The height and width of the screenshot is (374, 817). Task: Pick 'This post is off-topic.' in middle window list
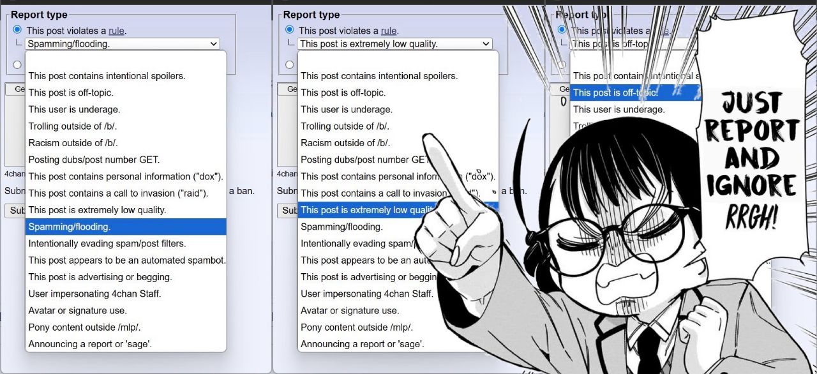pos(398,93)
